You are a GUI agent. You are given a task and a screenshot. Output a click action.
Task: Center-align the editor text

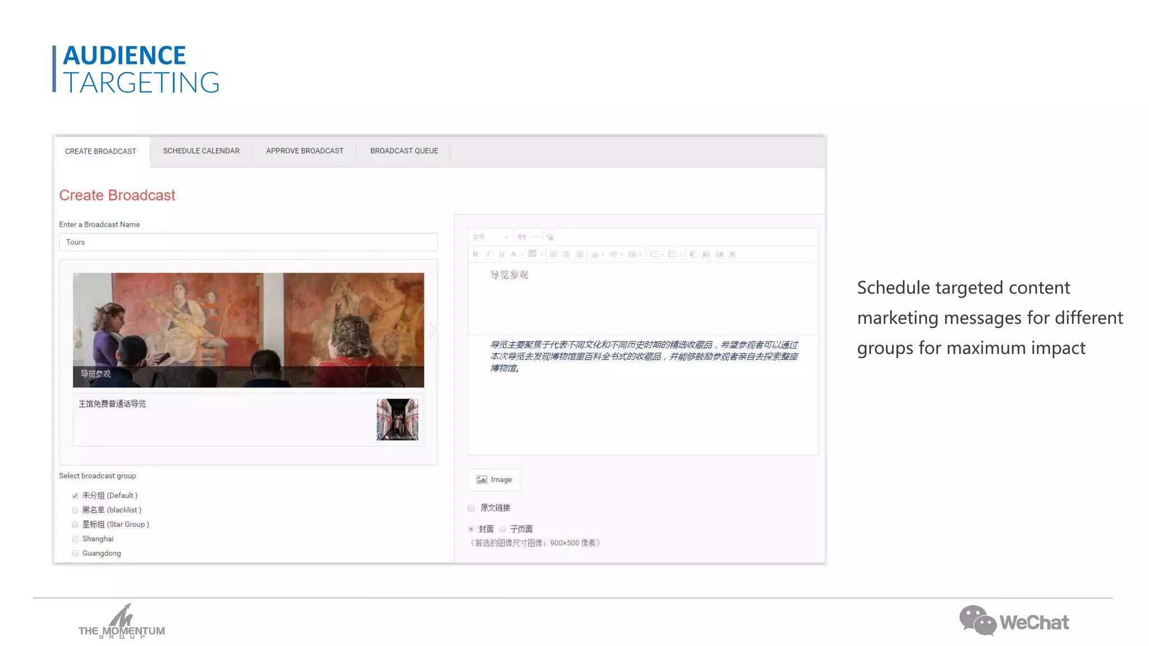pyautogui.click(x=567, y=255)
